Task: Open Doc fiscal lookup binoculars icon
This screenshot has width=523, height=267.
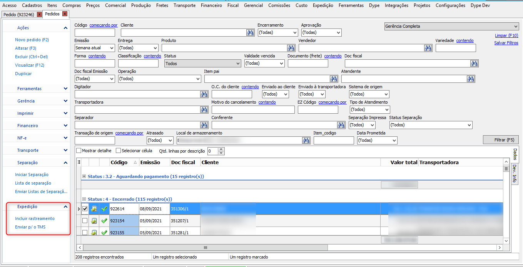Action: pos(474,64)
